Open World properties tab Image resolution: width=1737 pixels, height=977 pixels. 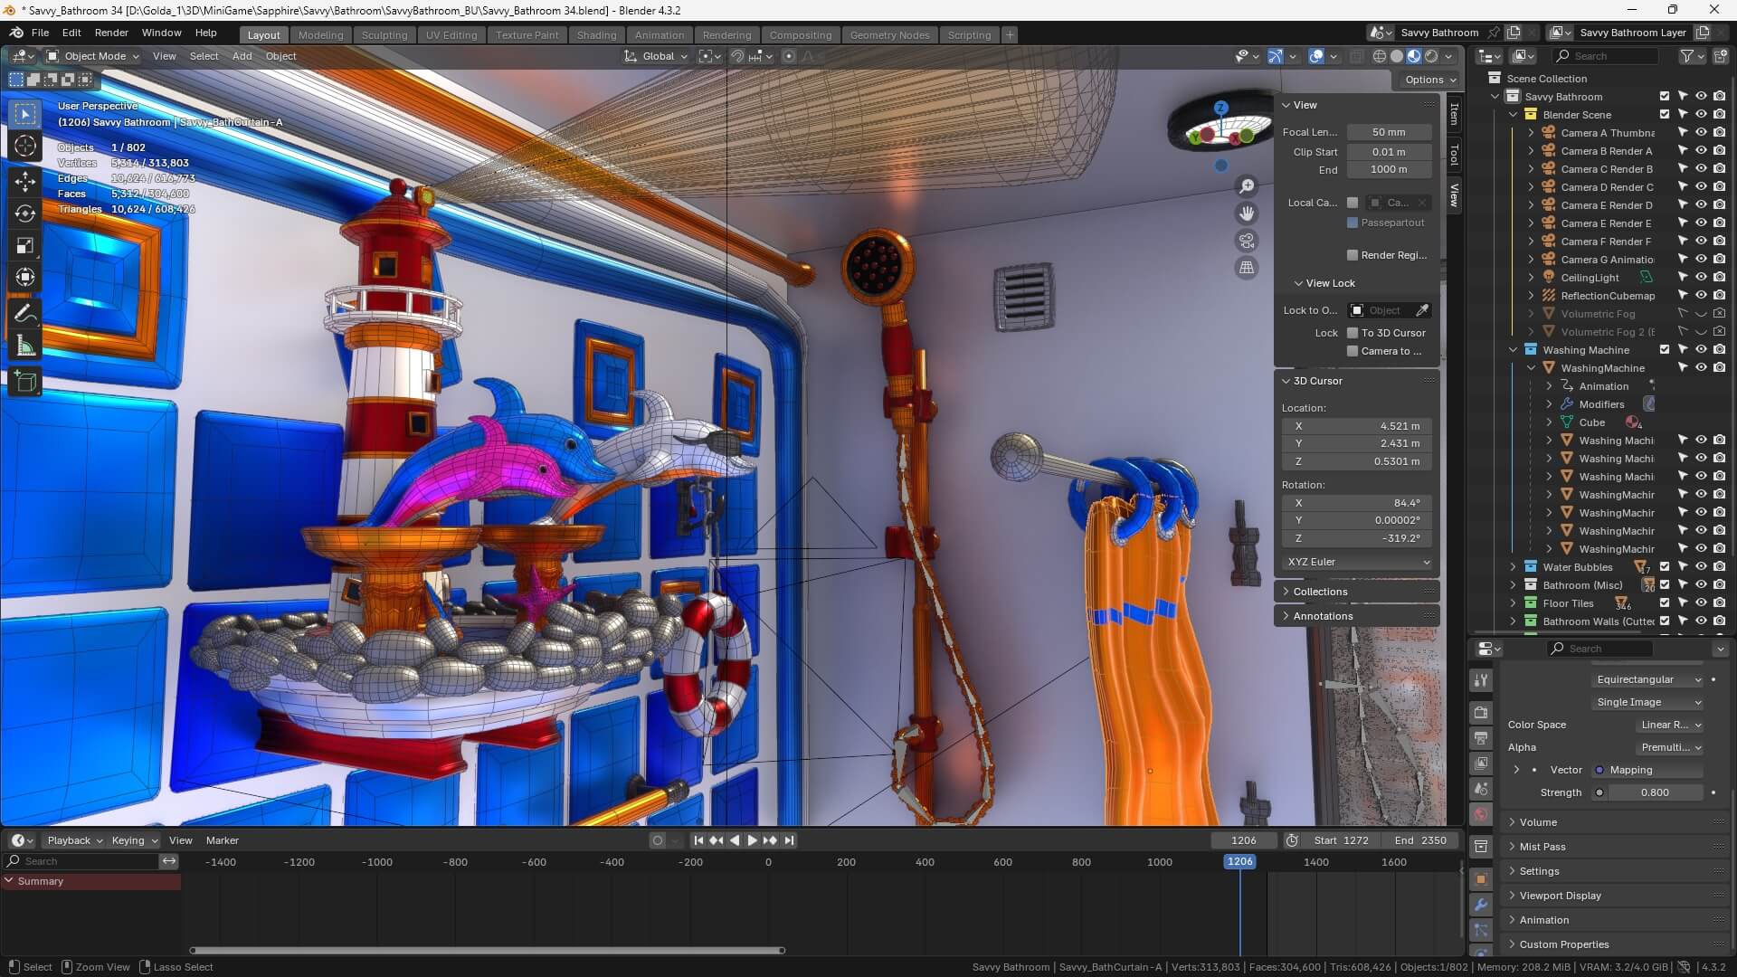1480,813
